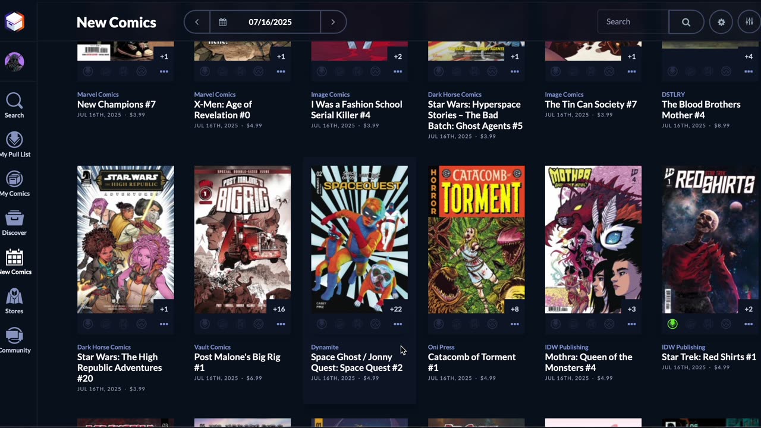This screenshot has width=761, height=428.
Task: Click Oni Press publisher label
Action: (x=441, y=347)
